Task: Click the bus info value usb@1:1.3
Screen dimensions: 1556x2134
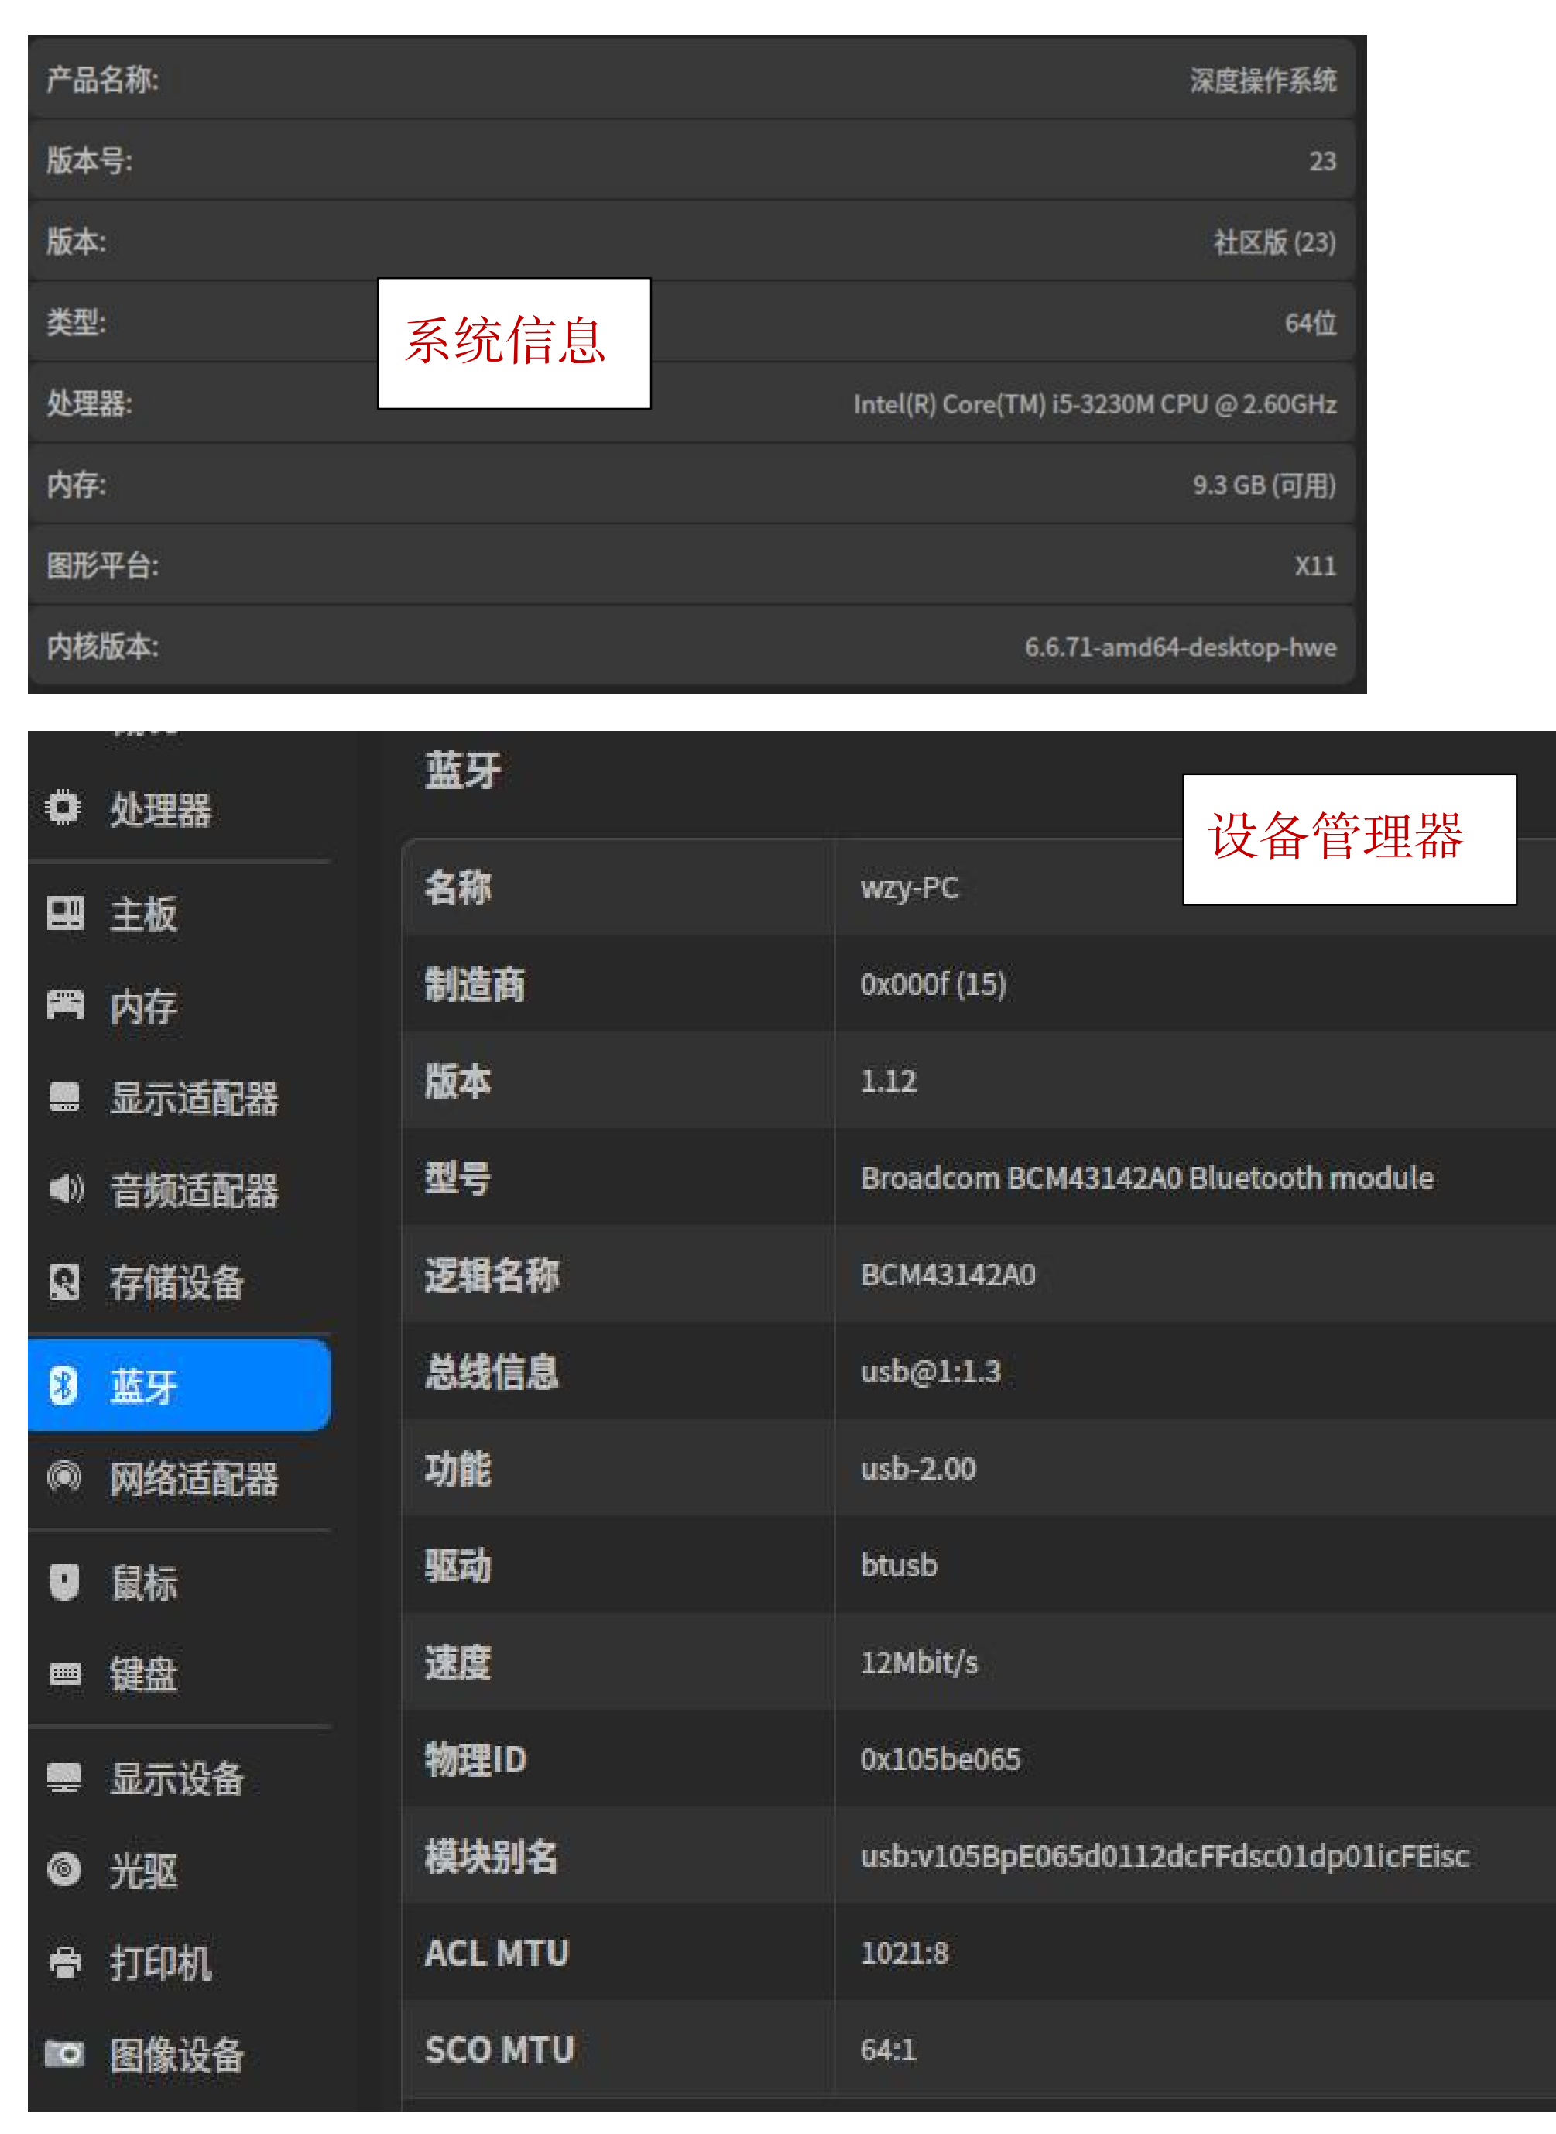Action: [931, 1371]
